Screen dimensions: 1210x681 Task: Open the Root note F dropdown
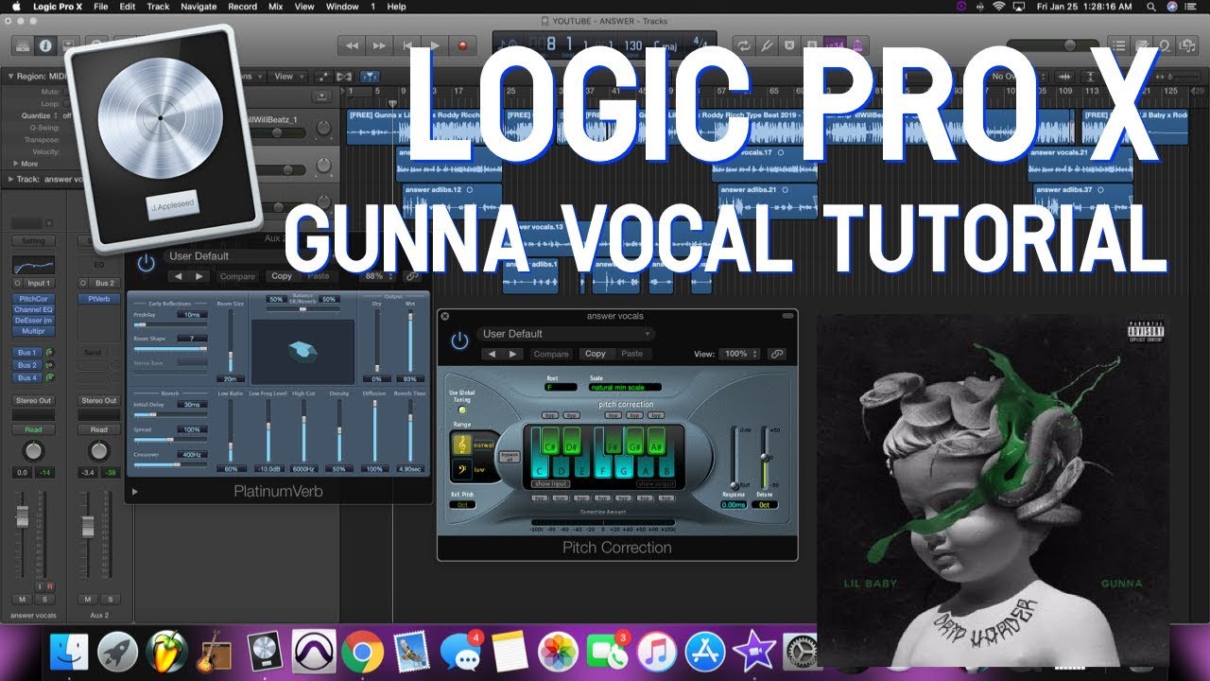[561, 387]
